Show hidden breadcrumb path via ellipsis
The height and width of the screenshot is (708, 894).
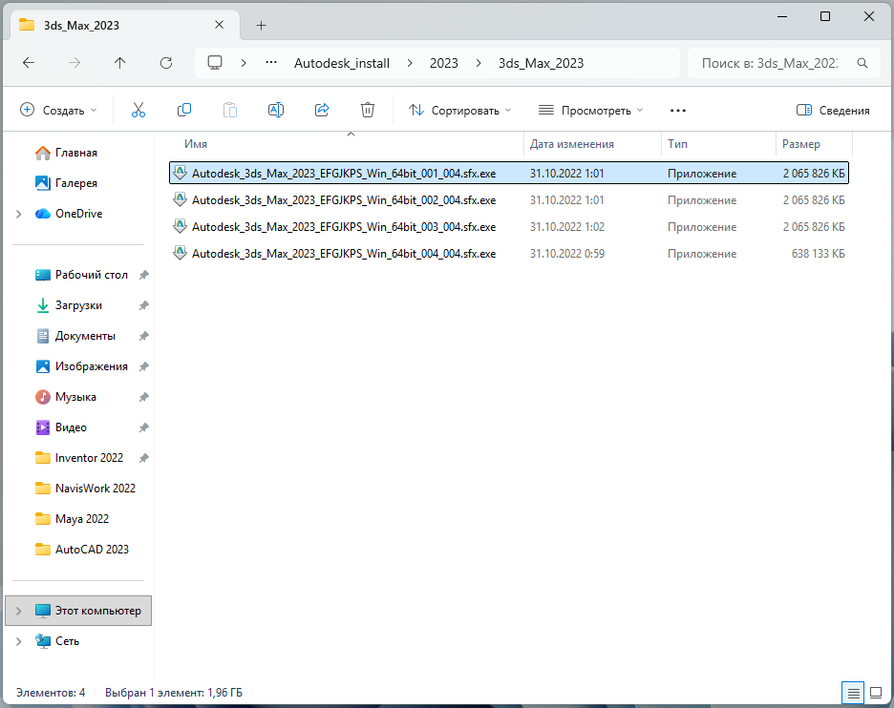tap(271, 63)
